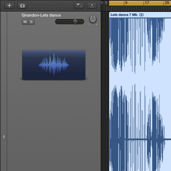Screen dimensions: 171x171
Task: Click the pan knob on Girandon track
Action: (x=93, y=19)
